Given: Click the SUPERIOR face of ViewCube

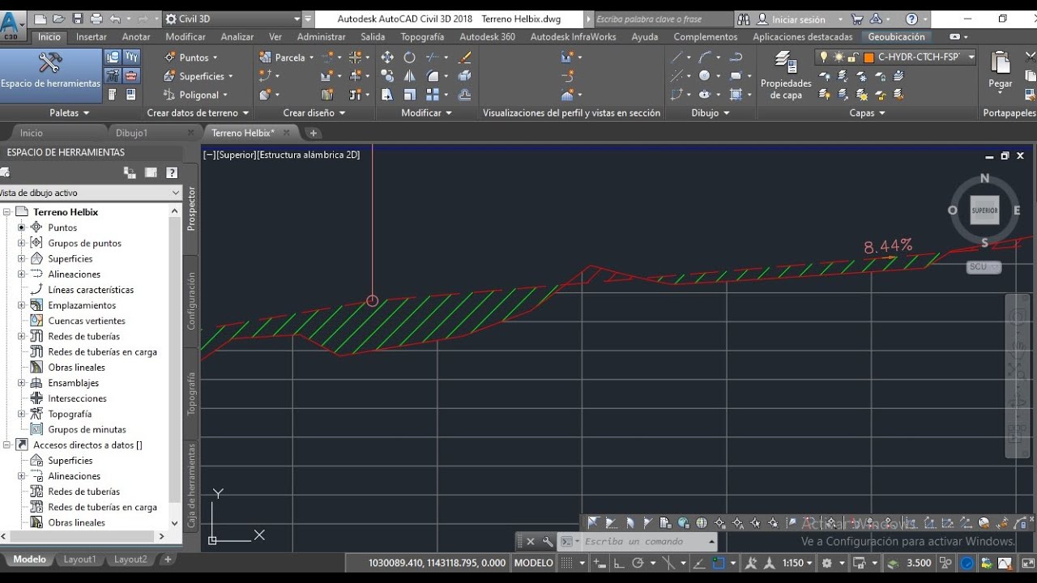Looking at the screenshot, I should tap(984, 211).
